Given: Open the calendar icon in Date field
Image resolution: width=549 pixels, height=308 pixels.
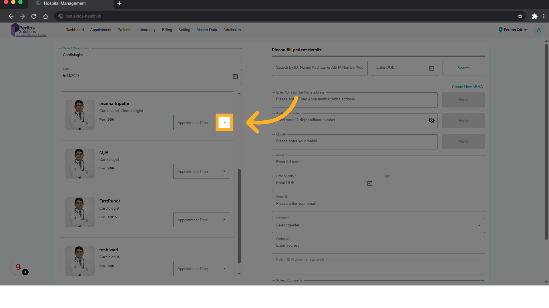Looking at the screenshot, I should tap(235, 76).
